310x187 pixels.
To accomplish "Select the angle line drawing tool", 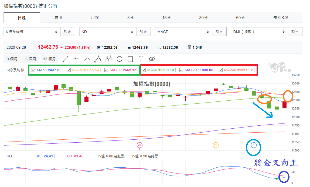I will click(87, 59).
